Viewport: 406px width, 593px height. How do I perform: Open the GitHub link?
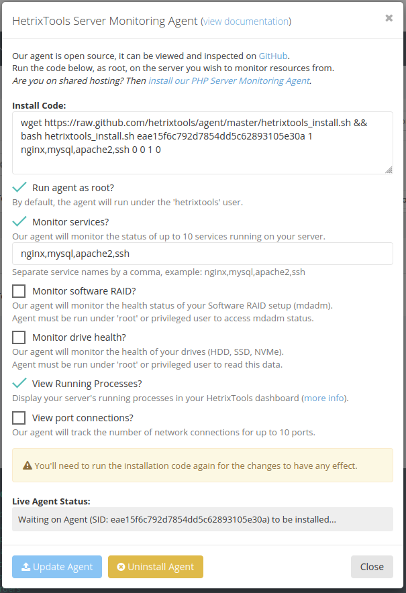point(273,56)
